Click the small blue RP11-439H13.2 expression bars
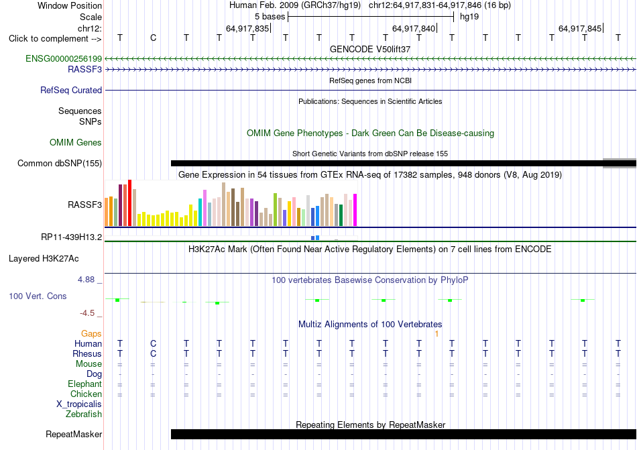This screenshot has height=450, width=637. pos(315,237)
